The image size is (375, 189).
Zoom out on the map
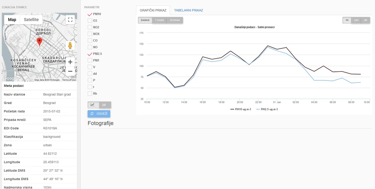pos(70,71)
